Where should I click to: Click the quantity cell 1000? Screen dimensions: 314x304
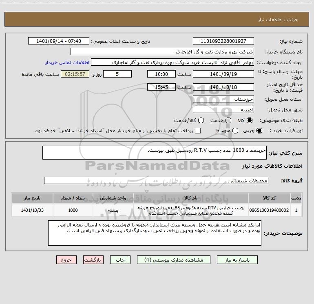73,210
